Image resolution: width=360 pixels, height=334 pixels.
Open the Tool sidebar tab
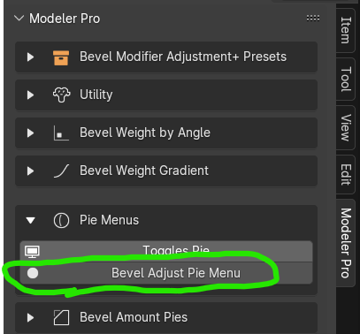tap(346, 80)
